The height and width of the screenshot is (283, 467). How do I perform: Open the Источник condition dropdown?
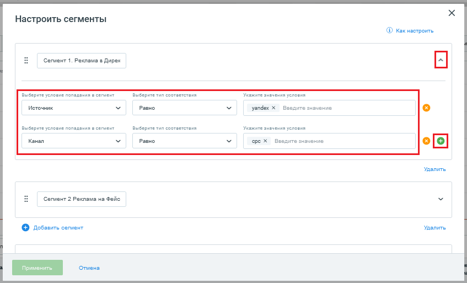tap(74, 108)
